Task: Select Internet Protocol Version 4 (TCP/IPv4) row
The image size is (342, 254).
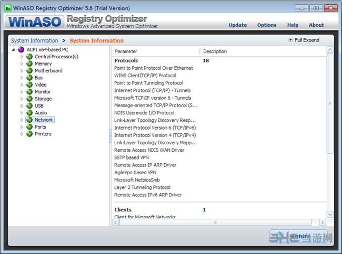Action: click(x=219, y=135)
